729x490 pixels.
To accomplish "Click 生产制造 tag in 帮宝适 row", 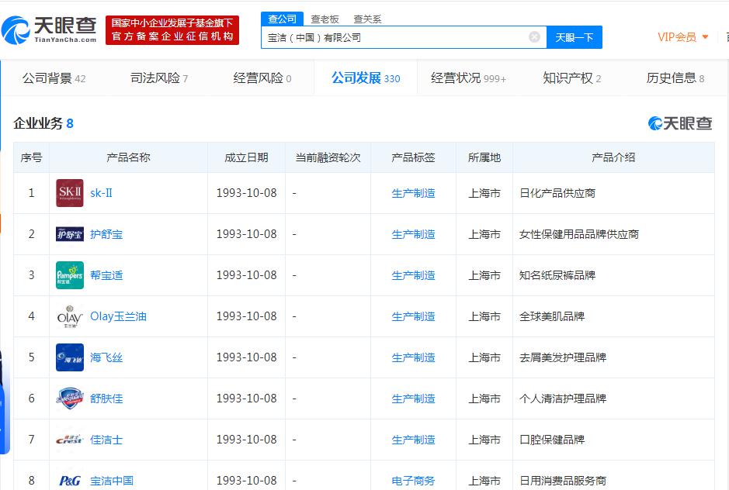I will click(413, 275).
